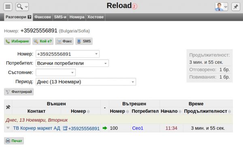Click the +35925556891 link in table row
The height and width of the screenshot is (148, 243).
tap(84, 128)
